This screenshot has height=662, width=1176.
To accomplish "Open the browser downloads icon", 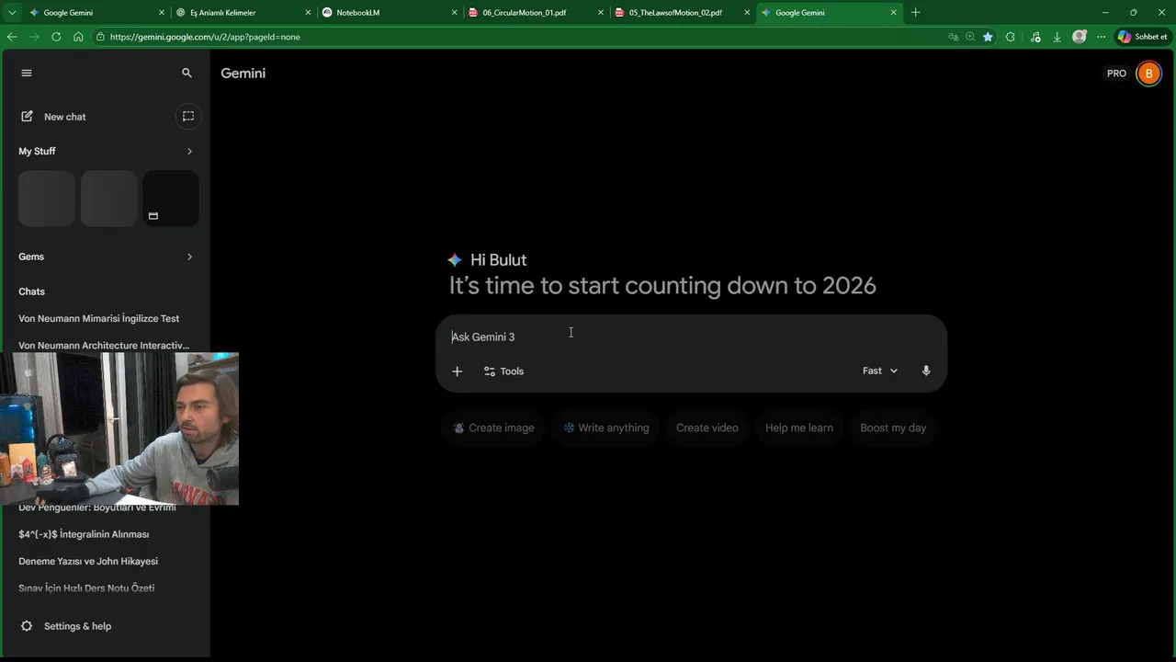I will point(1057,37).
